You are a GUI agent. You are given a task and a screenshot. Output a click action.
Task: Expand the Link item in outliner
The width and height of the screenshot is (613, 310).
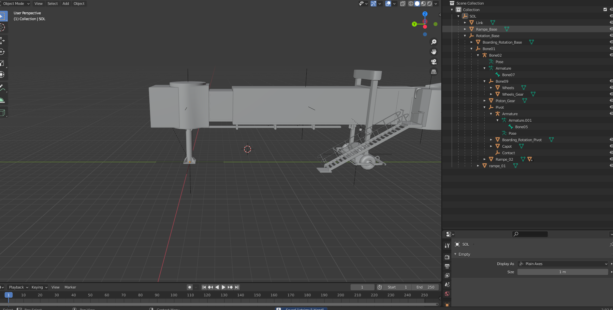point(465,23)
